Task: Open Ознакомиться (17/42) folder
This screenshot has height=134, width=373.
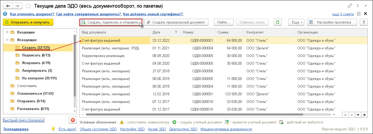Action: (35, 93)
